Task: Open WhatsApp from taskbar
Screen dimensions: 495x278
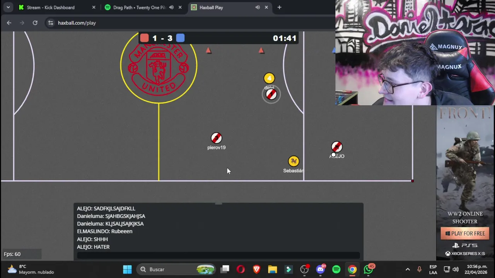Action: pos(369,269)
